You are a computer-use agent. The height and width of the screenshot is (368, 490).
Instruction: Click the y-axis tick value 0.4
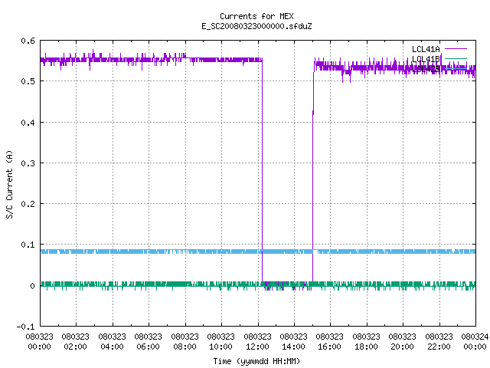tap(28, 123)
